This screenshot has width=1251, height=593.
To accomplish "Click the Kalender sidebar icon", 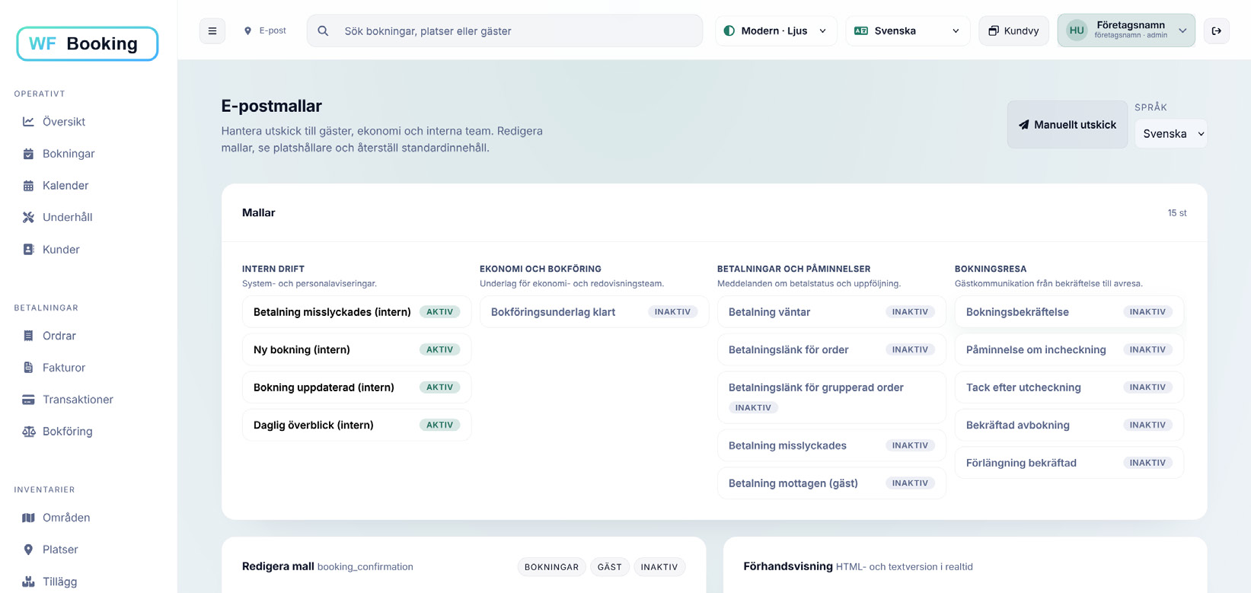I will [28, 186].
